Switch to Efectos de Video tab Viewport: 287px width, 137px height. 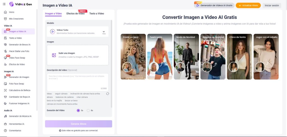tap(75, 14)
